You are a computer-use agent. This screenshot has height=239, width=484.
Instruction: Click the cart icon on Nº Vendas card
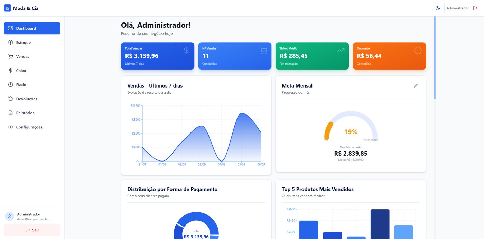pos(263,50)
